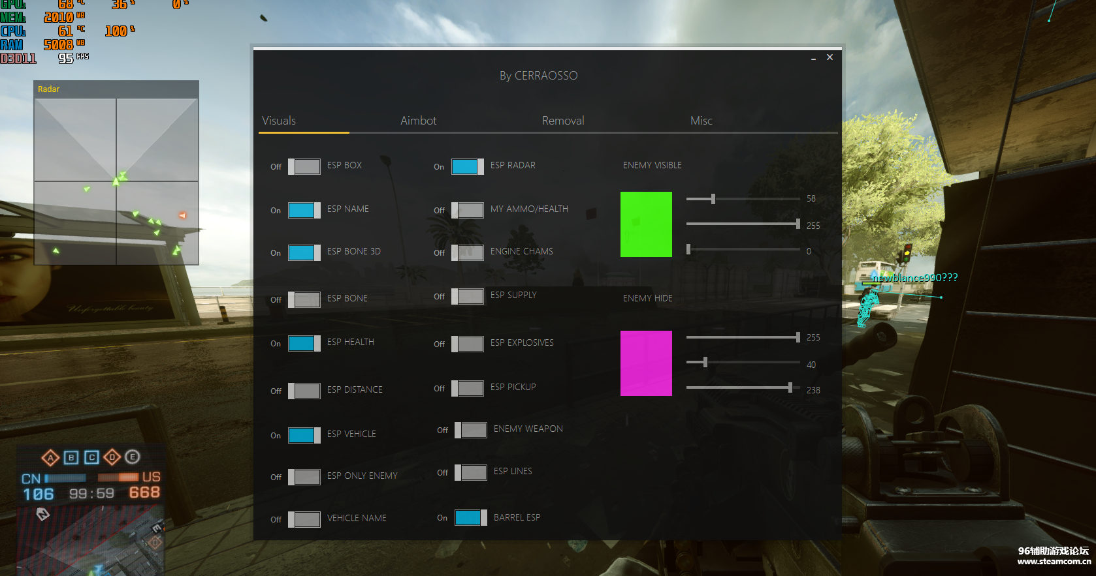Close the CERRAOSSO menu window

(830, 57)
